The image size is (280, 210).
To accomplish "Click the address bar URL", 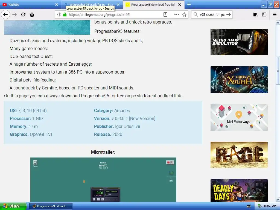I will click(99, 15).
